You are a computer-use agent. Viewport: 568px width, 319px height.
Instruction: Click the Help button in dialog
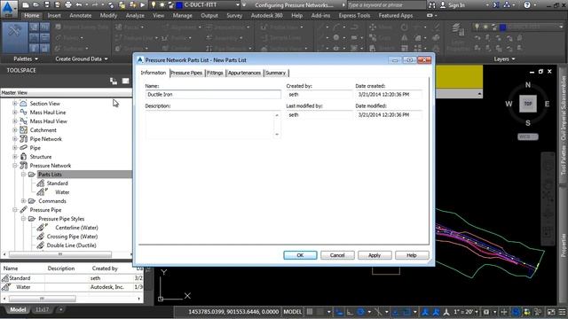pyautogui.click(x=412, y=255)
